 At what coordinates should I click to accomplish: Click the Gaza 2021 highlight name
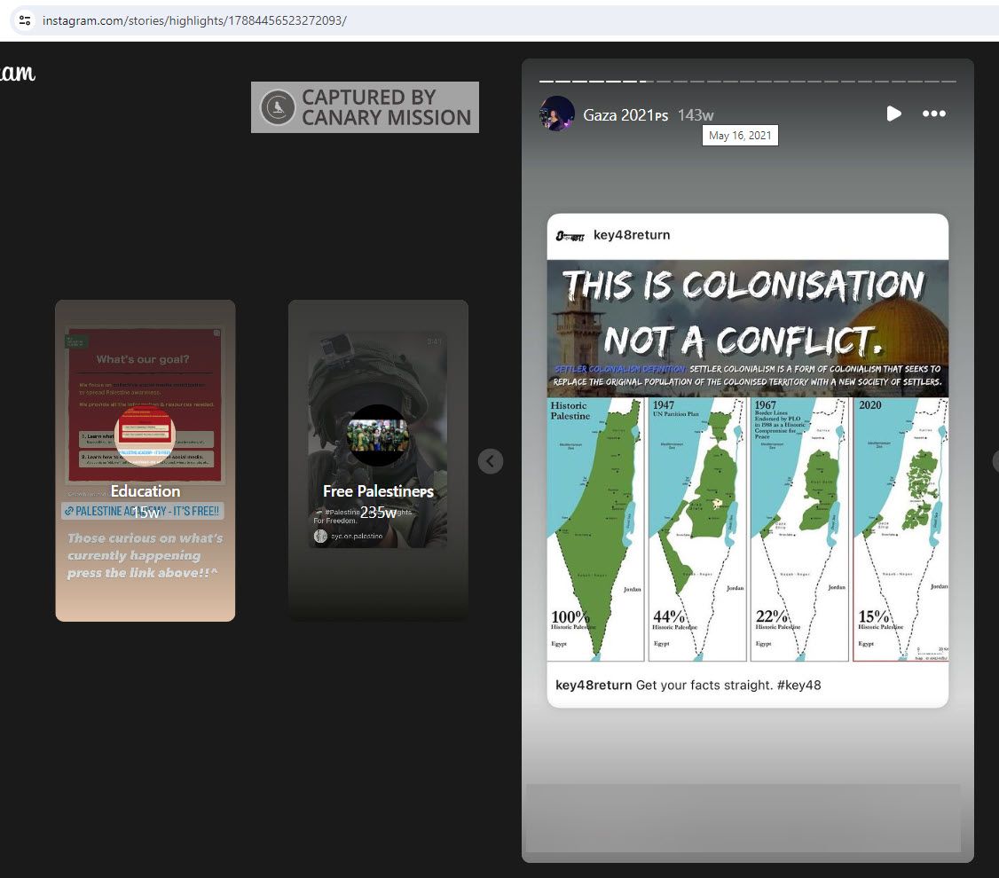click(x=625, y=115)
